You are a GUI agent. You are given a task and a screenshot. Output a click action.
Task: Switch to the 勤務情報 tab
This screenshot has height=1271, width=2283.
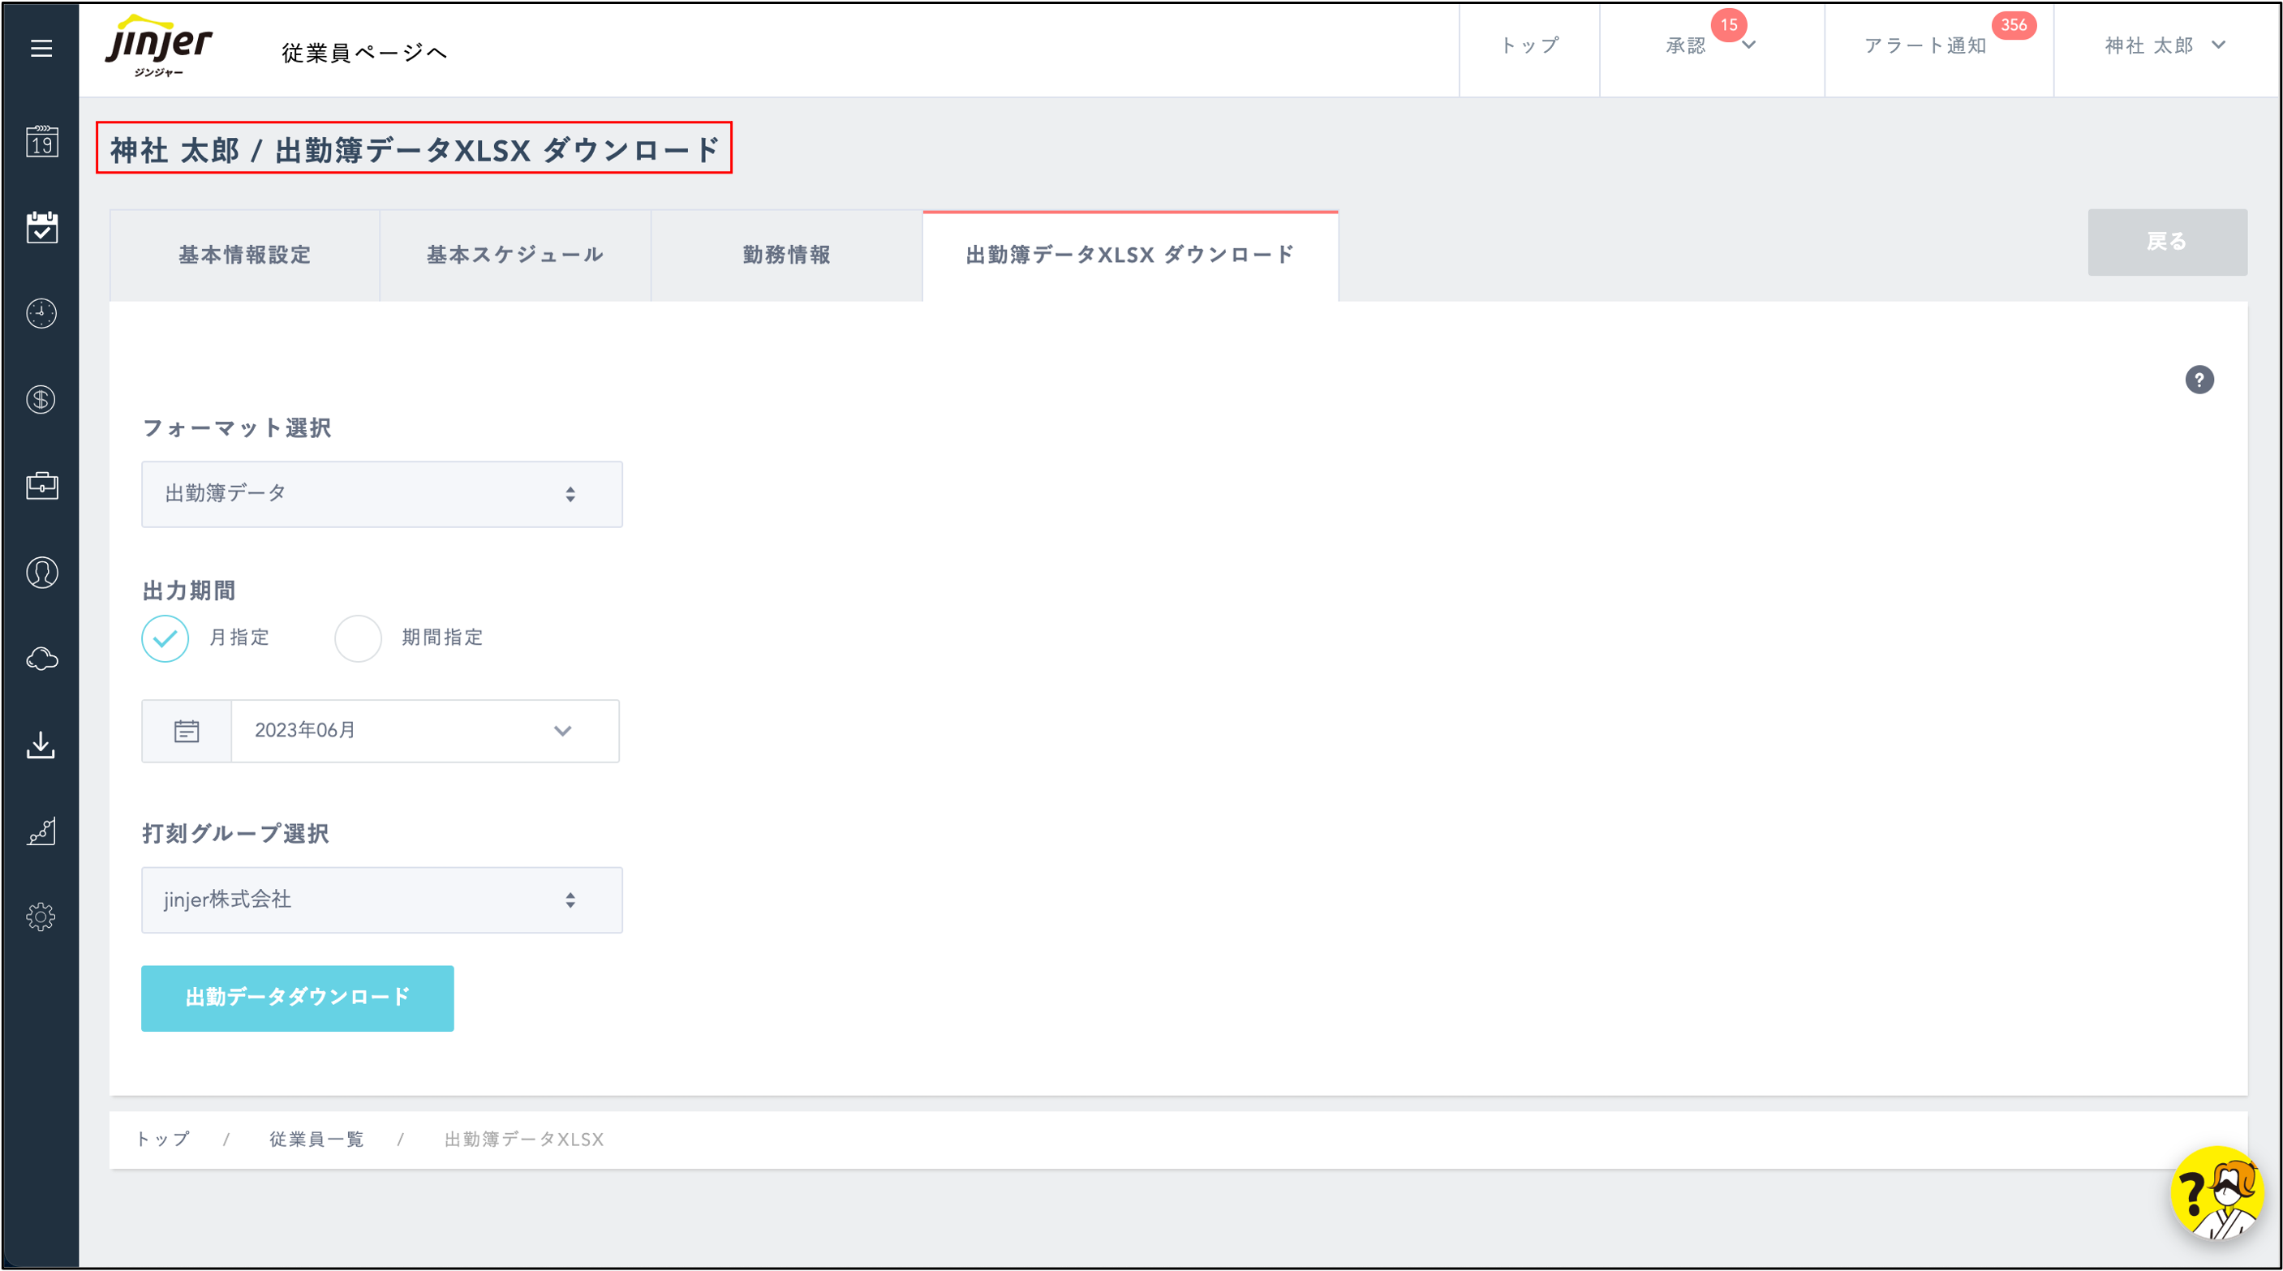tap(785, 255)
